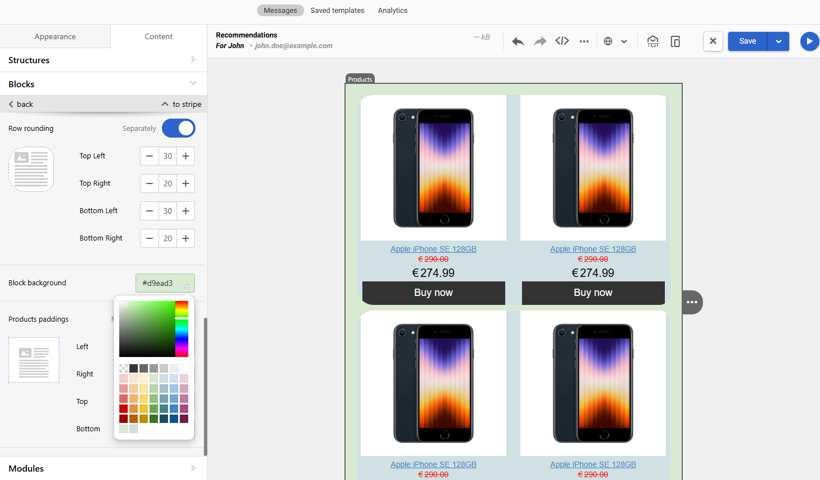Viewport: 820px width, 480px height.
Task: Open the Save button dropdown arrow
Action: (x=779, y=41)
